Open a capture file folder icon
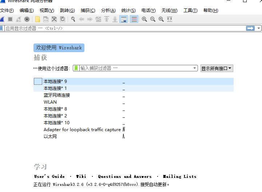This screenshot has height=192, width=262. 37,19
